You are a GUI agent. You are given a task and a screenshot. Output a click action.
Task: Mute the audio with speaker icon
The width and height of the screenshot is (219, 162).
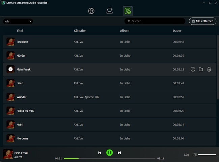click(195, 155)
